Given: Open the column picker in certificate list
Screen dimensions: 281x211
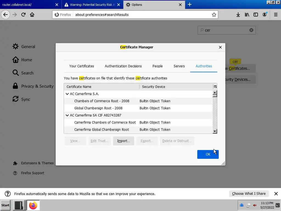Looking at the screenshot, I should point(215,87).
